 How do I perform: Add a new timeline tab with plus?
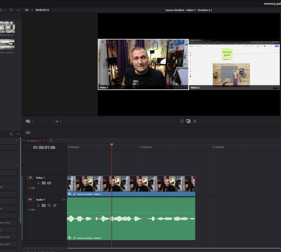(x=51, y=141)
